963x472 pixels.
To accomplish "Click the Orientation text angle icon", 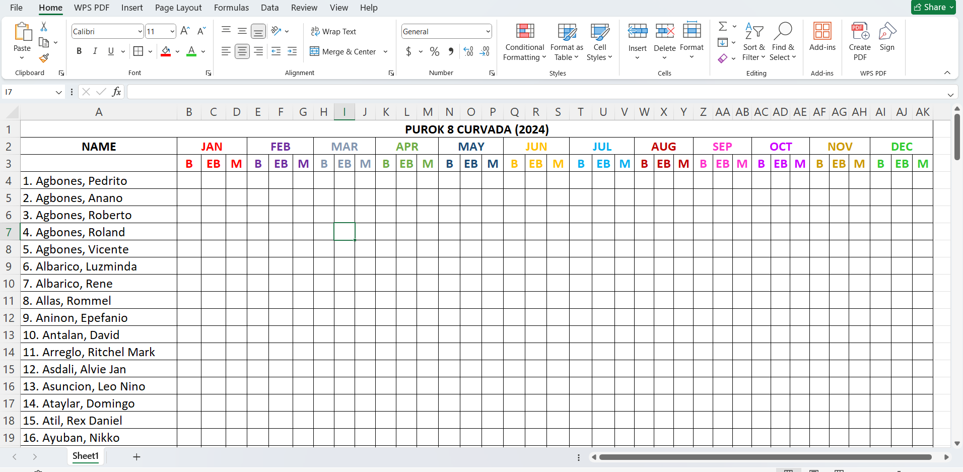I will pyautogui.click(x=276, y=31).
